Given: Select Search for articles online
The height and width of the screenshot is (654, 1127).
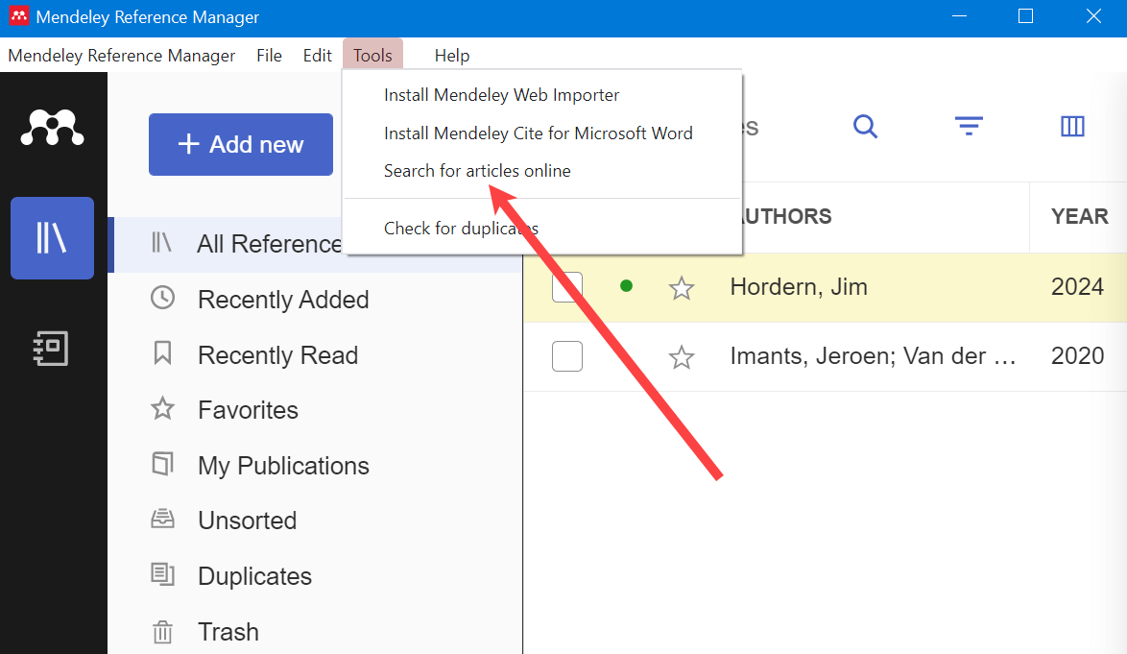Looking at the screenshot, I should [476, 170].
